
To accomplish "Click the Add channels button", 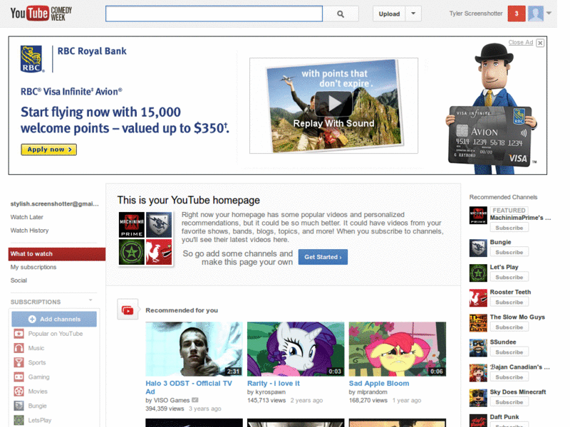I will click(54, 319).
